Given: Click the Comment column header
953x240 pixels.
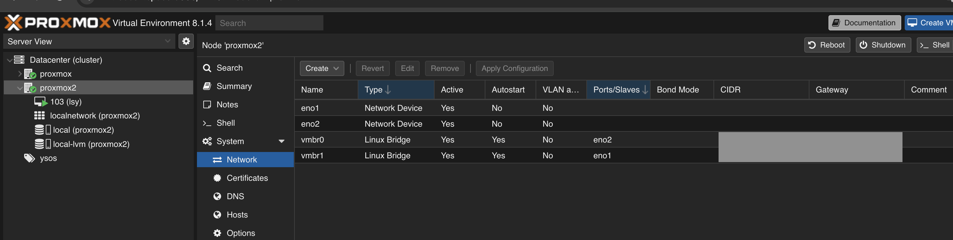Looking at the screenshot, I should pyautogui.click(x=929, y=90).
